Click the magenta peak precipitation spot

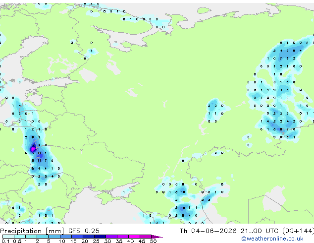(x=33, y=149)
